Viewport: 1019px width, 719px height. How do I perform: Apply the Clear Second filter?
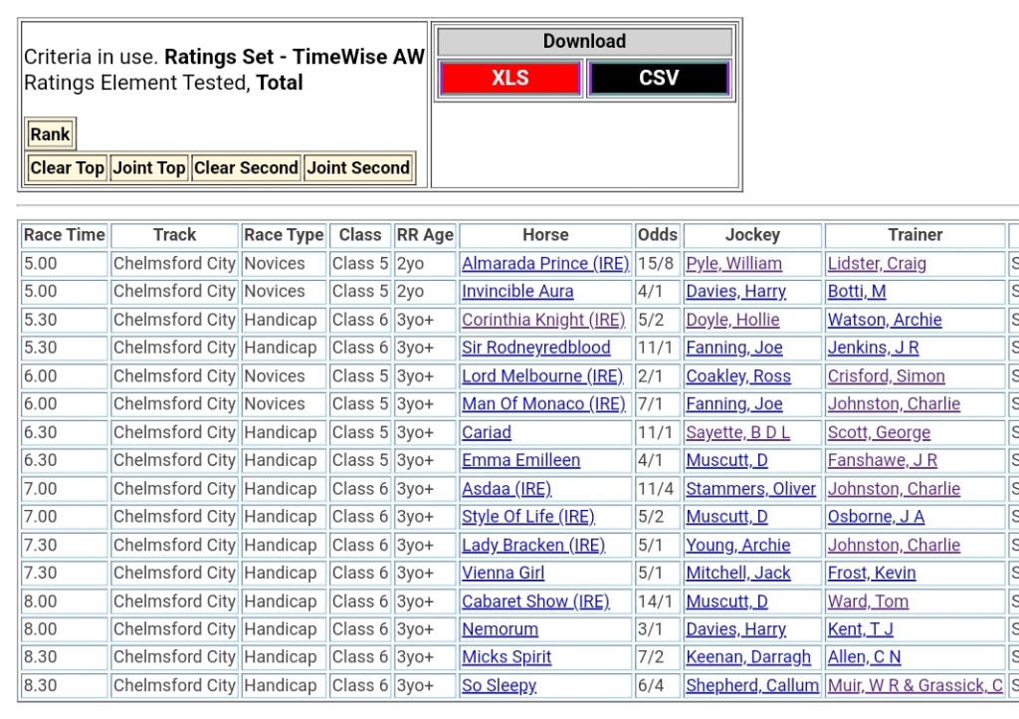point(246,168)
